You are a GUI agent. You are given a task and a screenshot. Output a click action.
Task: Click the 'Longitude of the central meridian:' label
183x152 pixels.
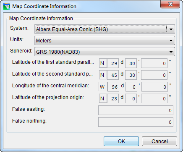pyautogui.click(x=50, y=86)
